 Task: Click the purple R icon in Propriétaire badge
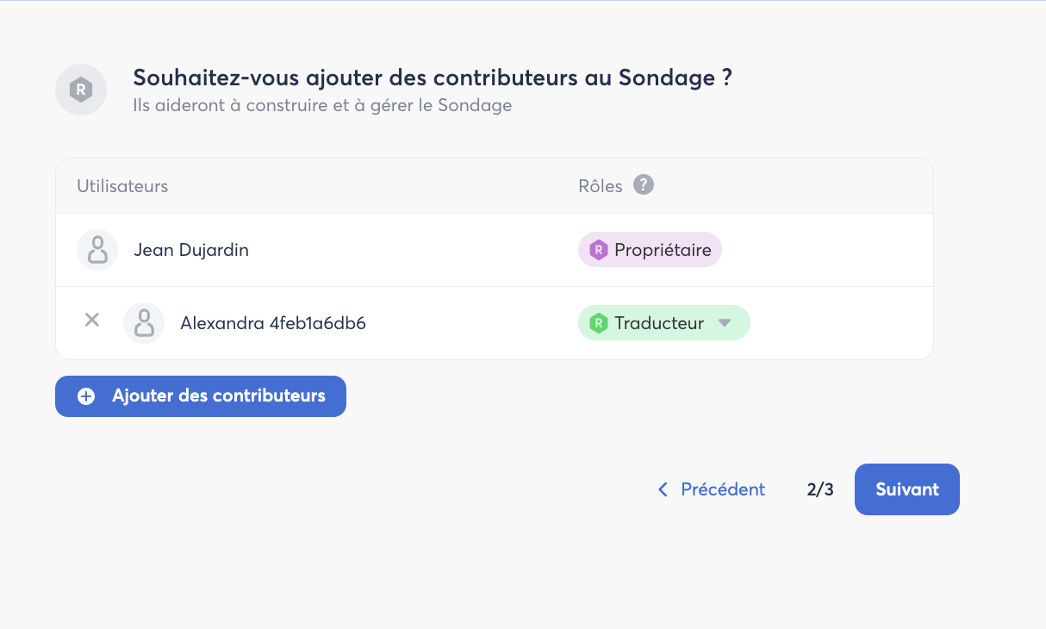tap(598, 250)
